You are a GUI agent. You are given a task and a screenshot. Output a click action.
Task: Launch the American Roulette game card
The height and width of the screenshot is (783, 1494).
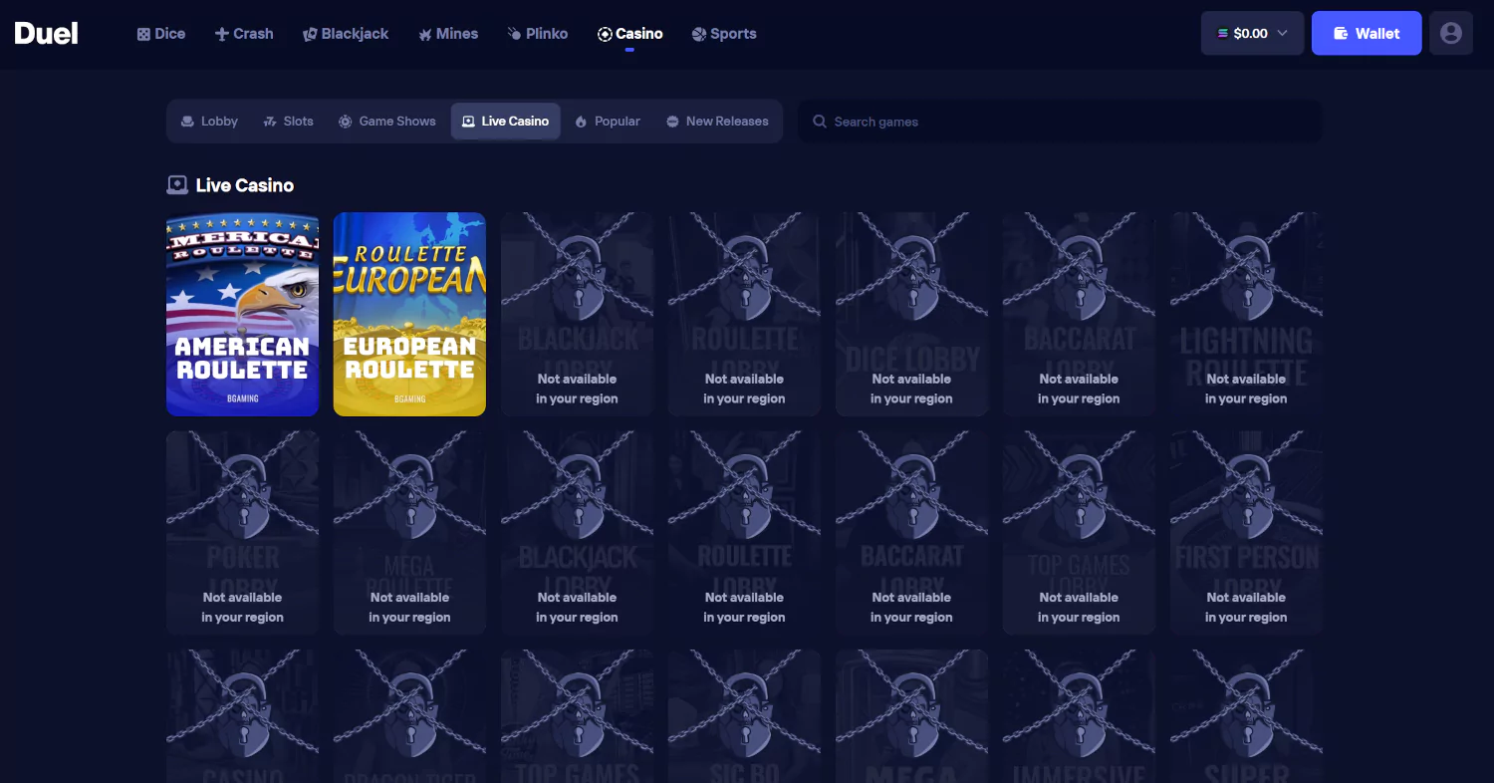242,314
